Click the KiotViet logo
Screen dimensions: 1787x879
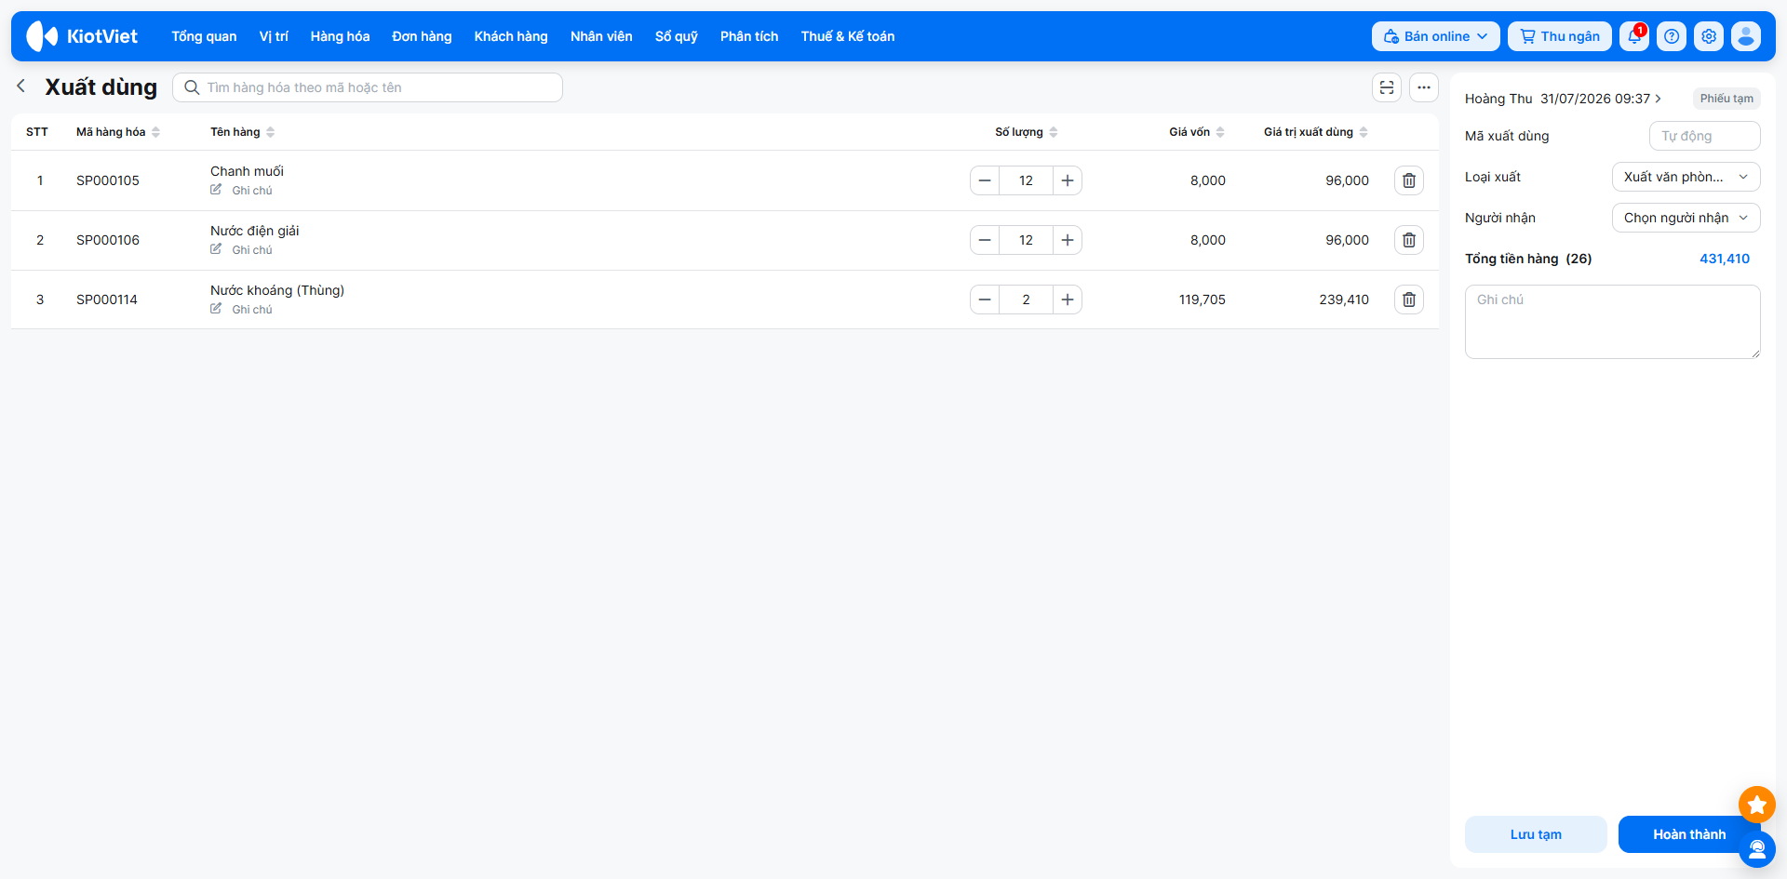(82, 36)
